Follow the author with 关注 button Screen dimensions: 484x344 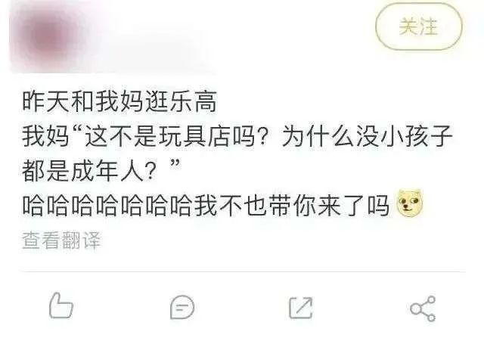tap(418, 26)
